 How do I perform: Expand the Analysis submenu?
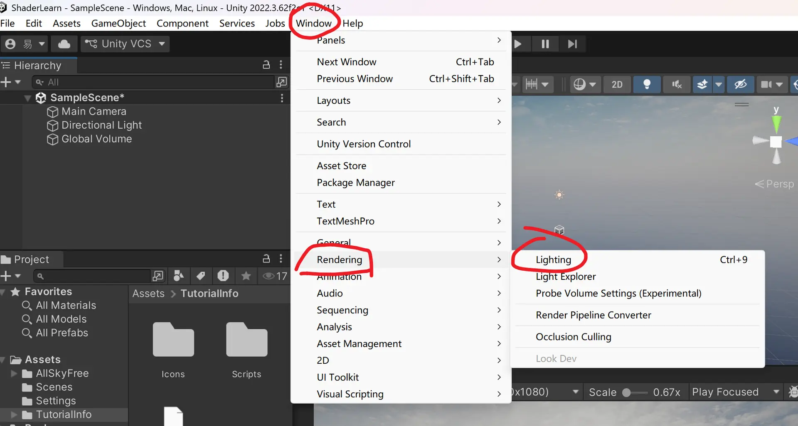pos(401,327)
